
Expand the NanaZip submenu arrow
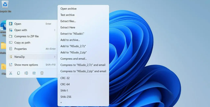(55, 57)
